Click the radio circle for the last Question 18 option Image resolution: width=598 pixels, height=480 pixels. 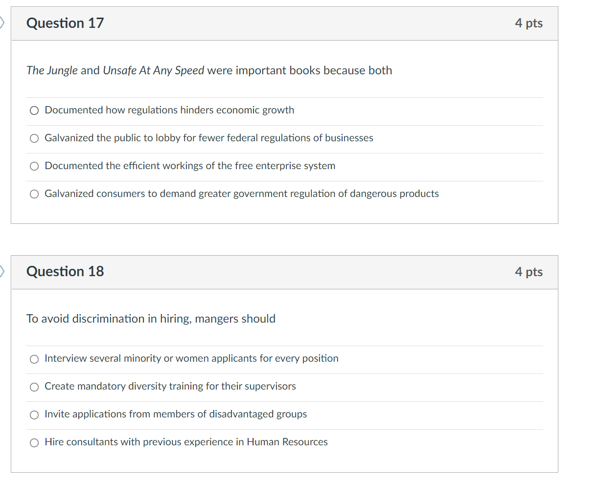(x=34, y=442)
